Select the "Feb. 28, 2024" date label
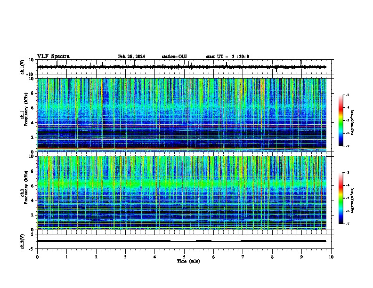Screen dimensions: 373x288 pyautogui.click(x=131, y=56)
